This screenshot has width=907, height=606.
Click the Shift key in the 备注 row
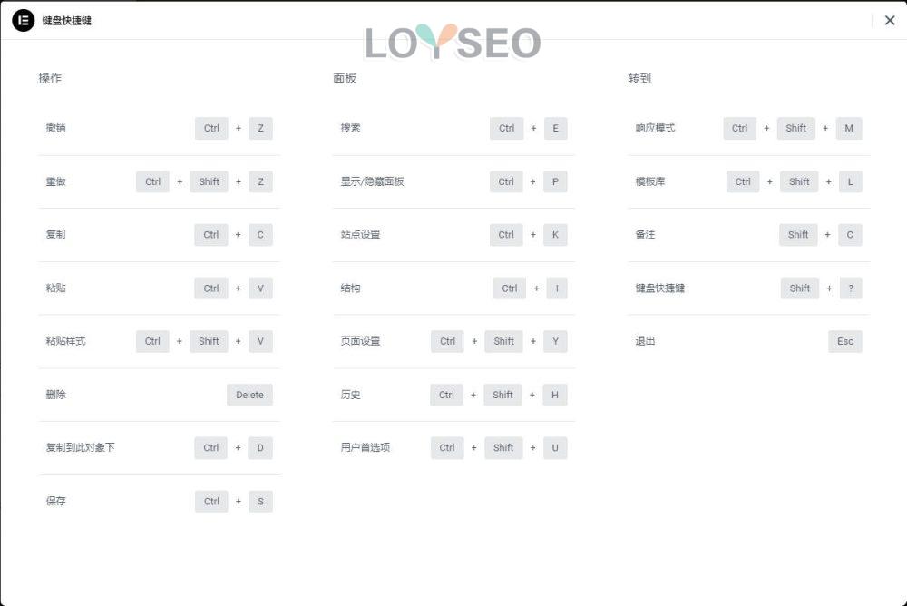pos(798,235)
